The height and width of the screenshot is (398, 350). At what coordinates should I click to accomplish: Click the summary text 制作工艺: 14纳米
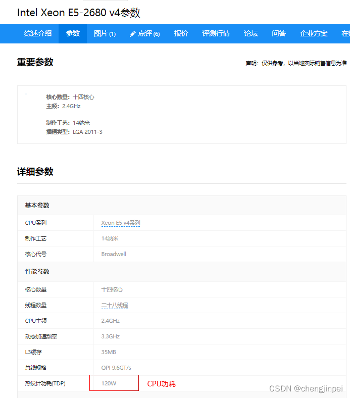(x=68, y=123)
